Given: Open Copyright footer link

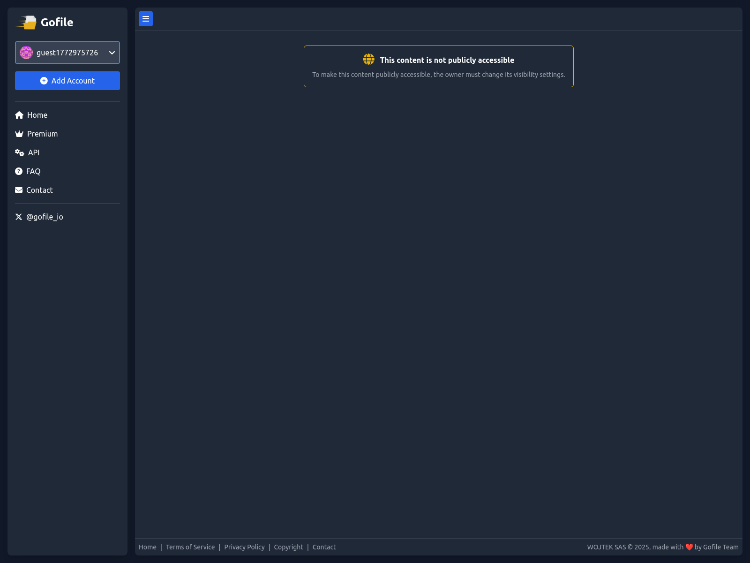Looking at the screenshot, I should (x=288, y=547).
